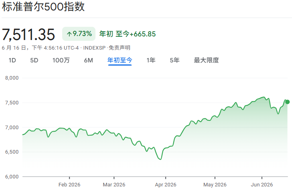
Task: Select the 年初至今 tab
Action: click(x=120, y=60)
